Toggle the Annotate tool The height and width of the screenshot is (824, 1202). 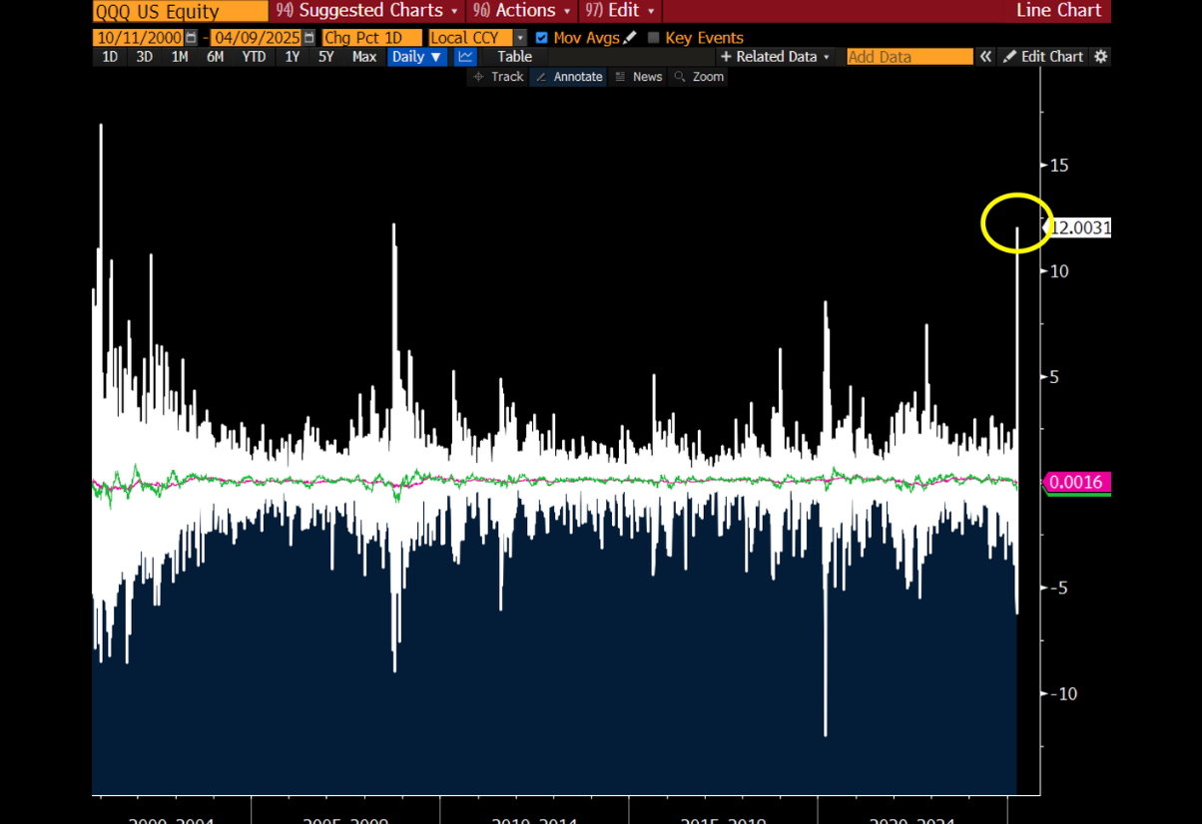pos(569,77)
